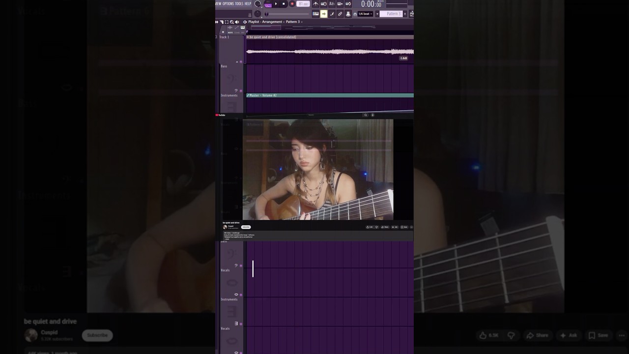This screenshot has width=629, height=354.
Task: Toggle the Pat/Song mode switch
Action: (268, 4)
